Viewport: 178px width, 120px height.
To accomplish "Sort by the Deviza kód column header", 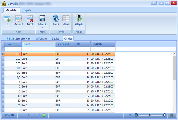I will click(x=66, y=44).
